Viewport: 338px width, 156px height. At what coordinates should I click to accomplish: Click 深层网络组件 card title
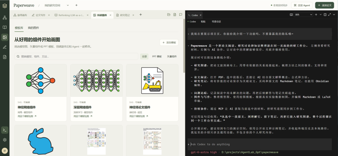click(x=83, y=107)
